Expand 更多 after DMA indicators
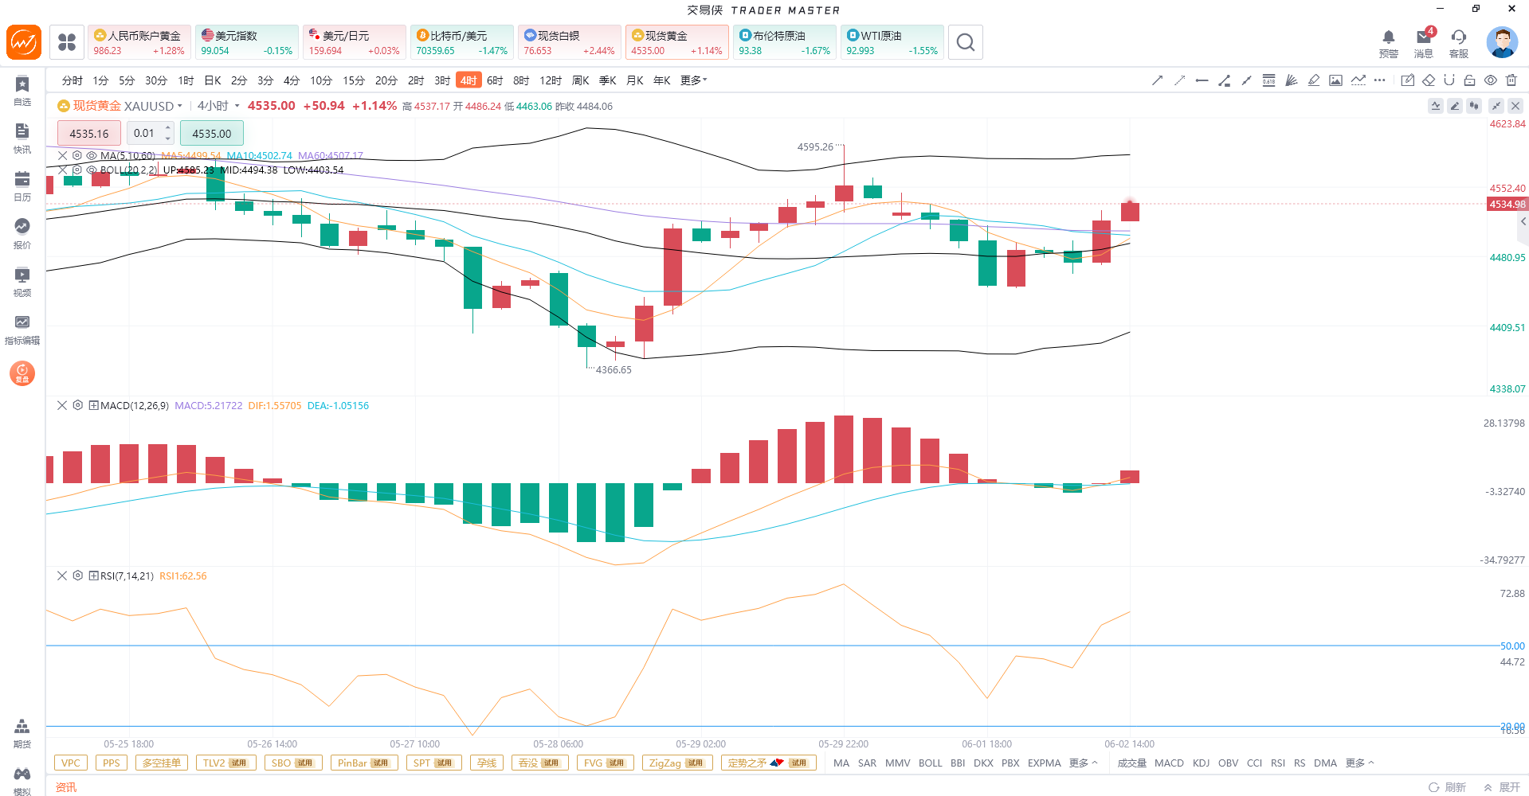The height and width of the screenshot is (796, 1529). (x=1360, y=763)
